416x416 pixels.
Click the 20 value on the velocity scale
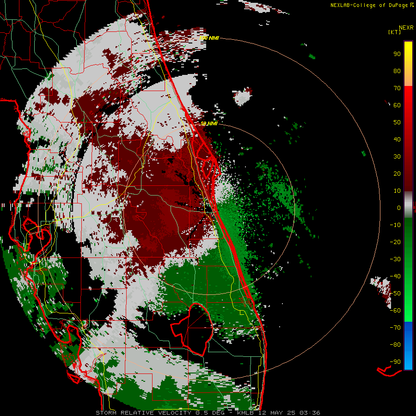[x=397, y=174]
